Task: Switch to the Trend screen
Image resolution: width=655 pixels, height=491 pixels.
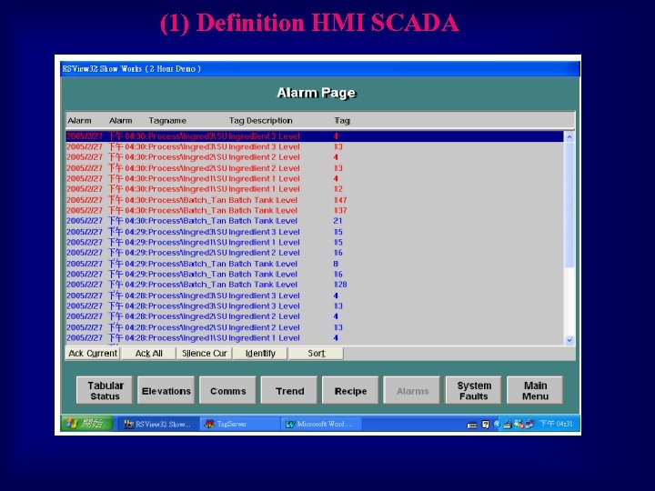Action: (x=289, y=391)
